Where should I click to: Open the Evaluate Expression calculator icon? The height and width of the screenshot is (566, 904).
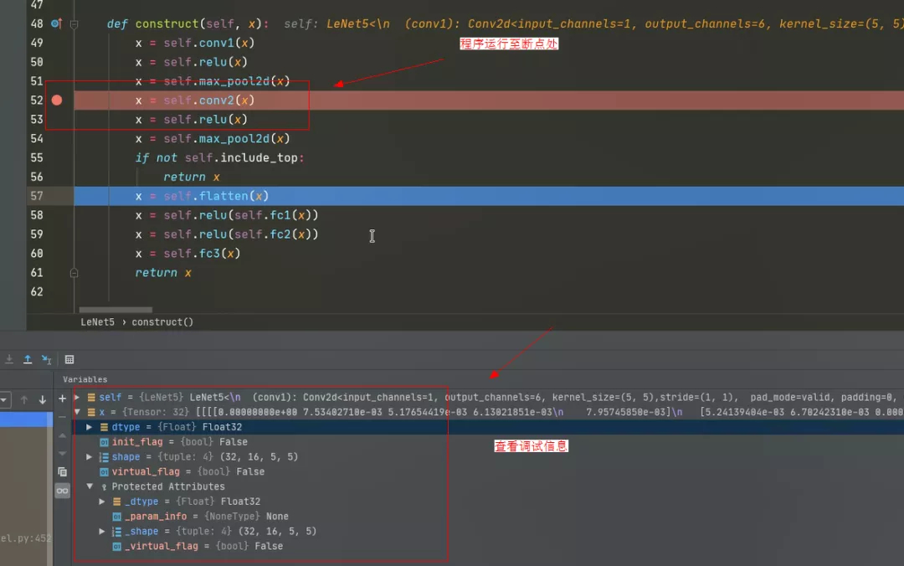tap(69, 359)
